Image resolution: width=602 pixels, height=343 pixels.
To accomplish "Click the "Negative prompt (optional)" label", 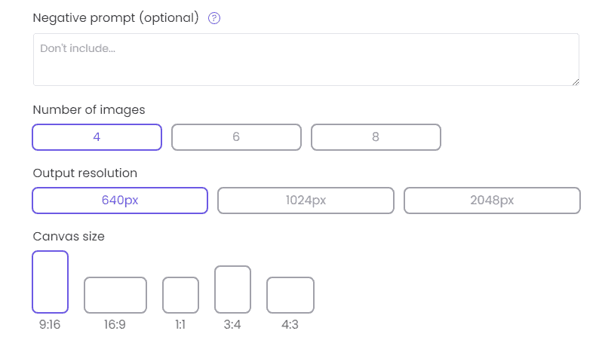I will tap(115, 17).
